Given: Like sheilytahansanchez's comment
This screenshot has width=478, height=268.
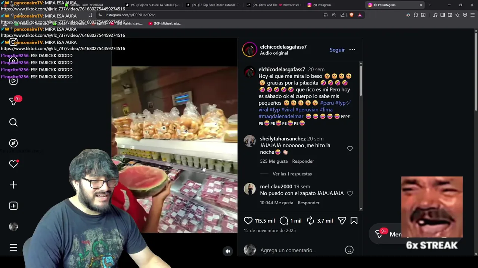Looking at the screenshot, I should (350, 149).
